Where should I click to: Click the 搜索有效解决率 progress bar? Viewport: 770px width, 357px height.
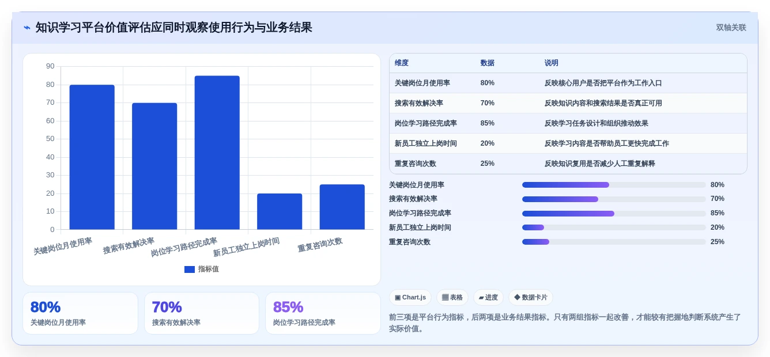pos(614,199)
